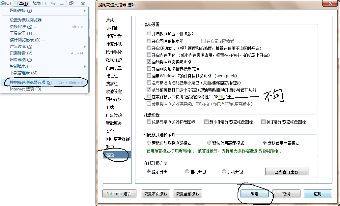The height and width of the screenshot is (206, 340).
Task: Uncheck QQ空间 小号窗口功能 checkbox
Action: click(149, 89)
